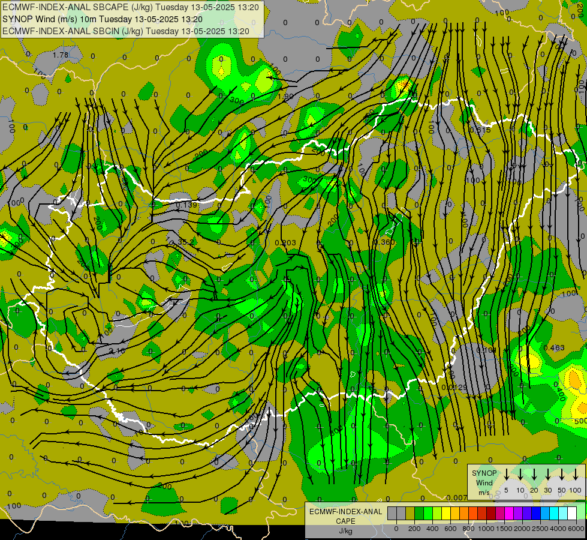
Task: Click the SBCIN title line in header
Action: (x=126, y=31)
